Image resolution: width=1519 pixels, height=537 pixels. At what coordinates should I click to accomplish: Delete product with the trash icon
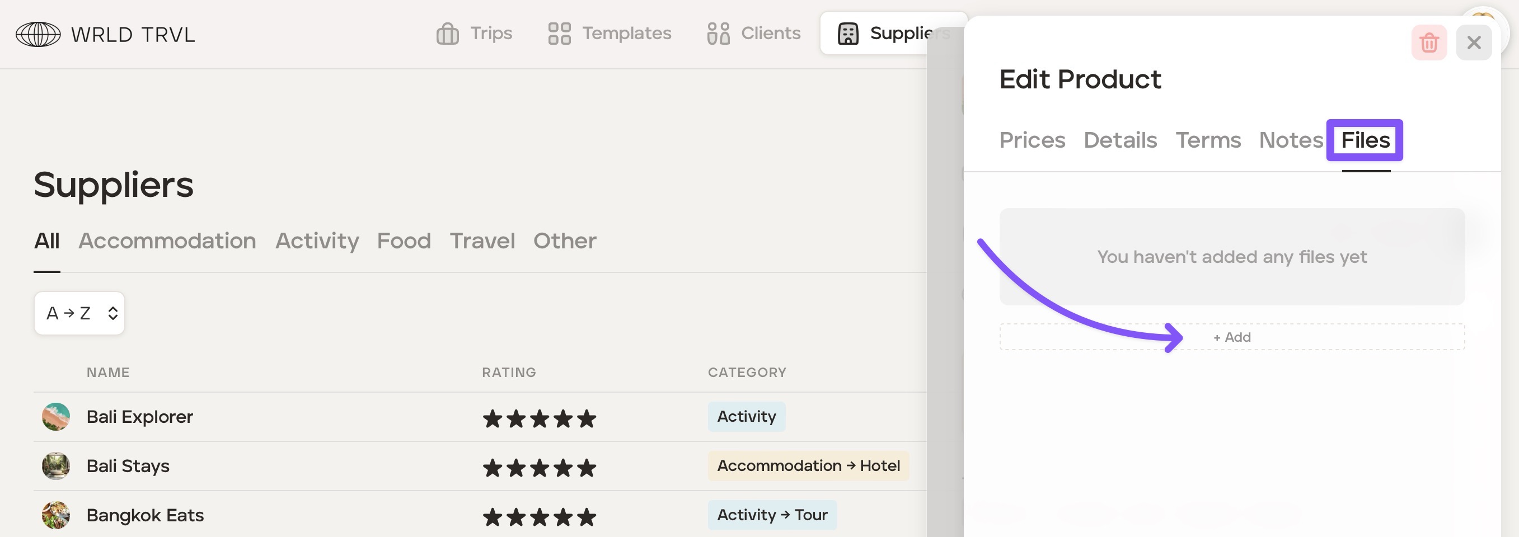point(1428,43)
